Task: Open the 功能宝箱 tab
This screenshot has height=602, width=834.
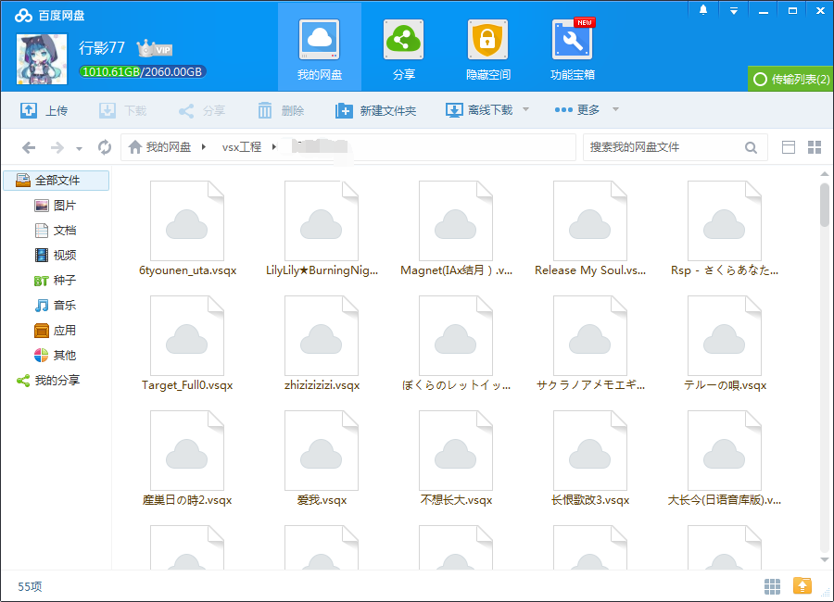Action: (x=573, y=49)
